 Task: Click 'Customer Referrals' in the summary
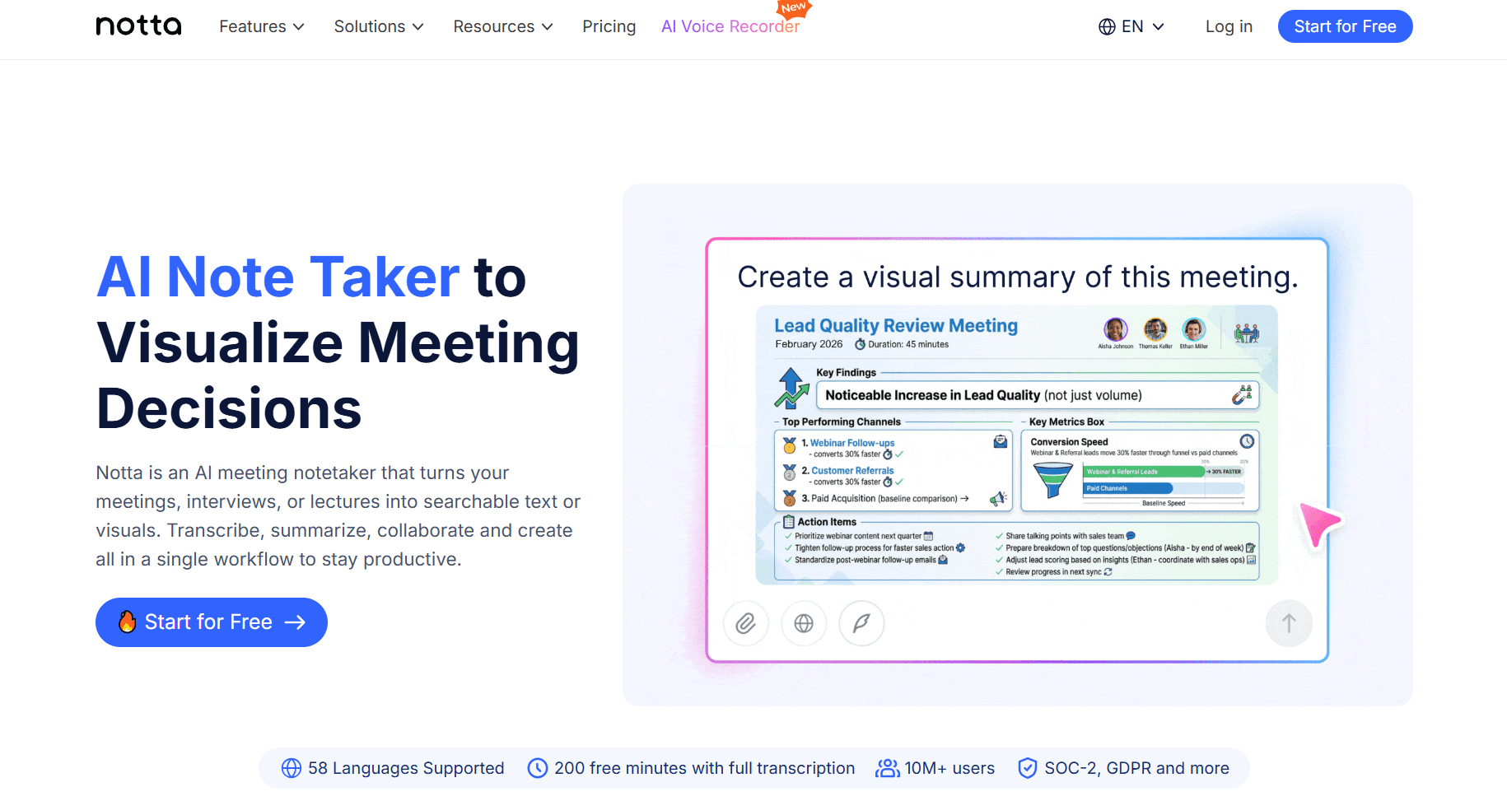(852, 471)
